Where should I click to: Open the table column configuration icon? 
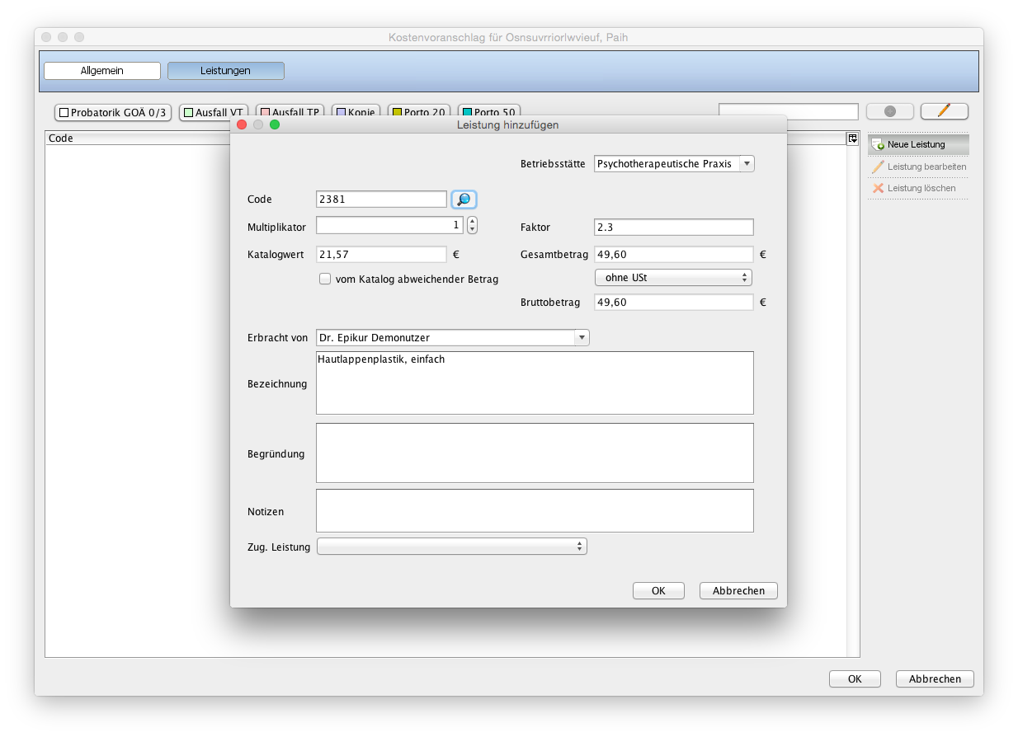click(x=853, y=138)
